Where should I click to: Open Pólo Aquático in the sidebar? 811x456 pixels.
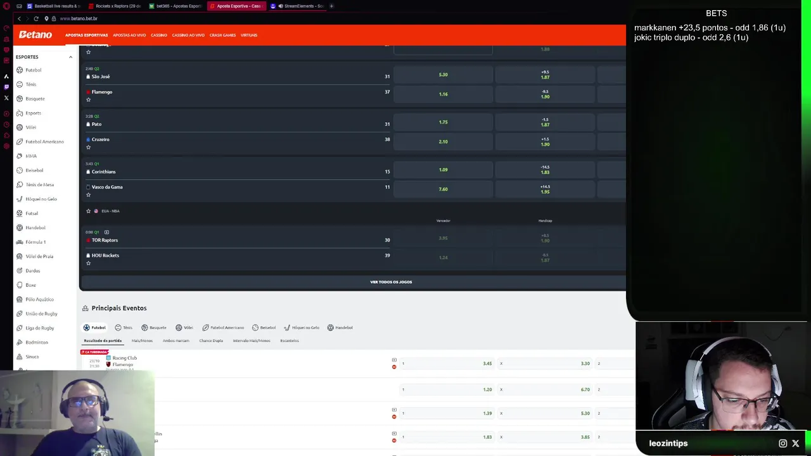[x=39, y=300]
